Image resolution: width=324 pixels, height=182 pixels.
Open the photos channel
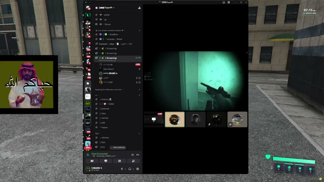pyautogui.click(x=118, y=138)
